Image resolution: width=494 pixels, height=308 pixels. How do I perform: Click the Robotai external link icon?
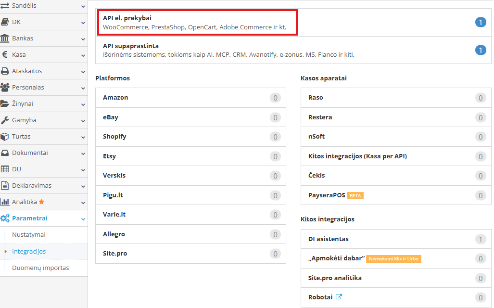pos(339,296)
